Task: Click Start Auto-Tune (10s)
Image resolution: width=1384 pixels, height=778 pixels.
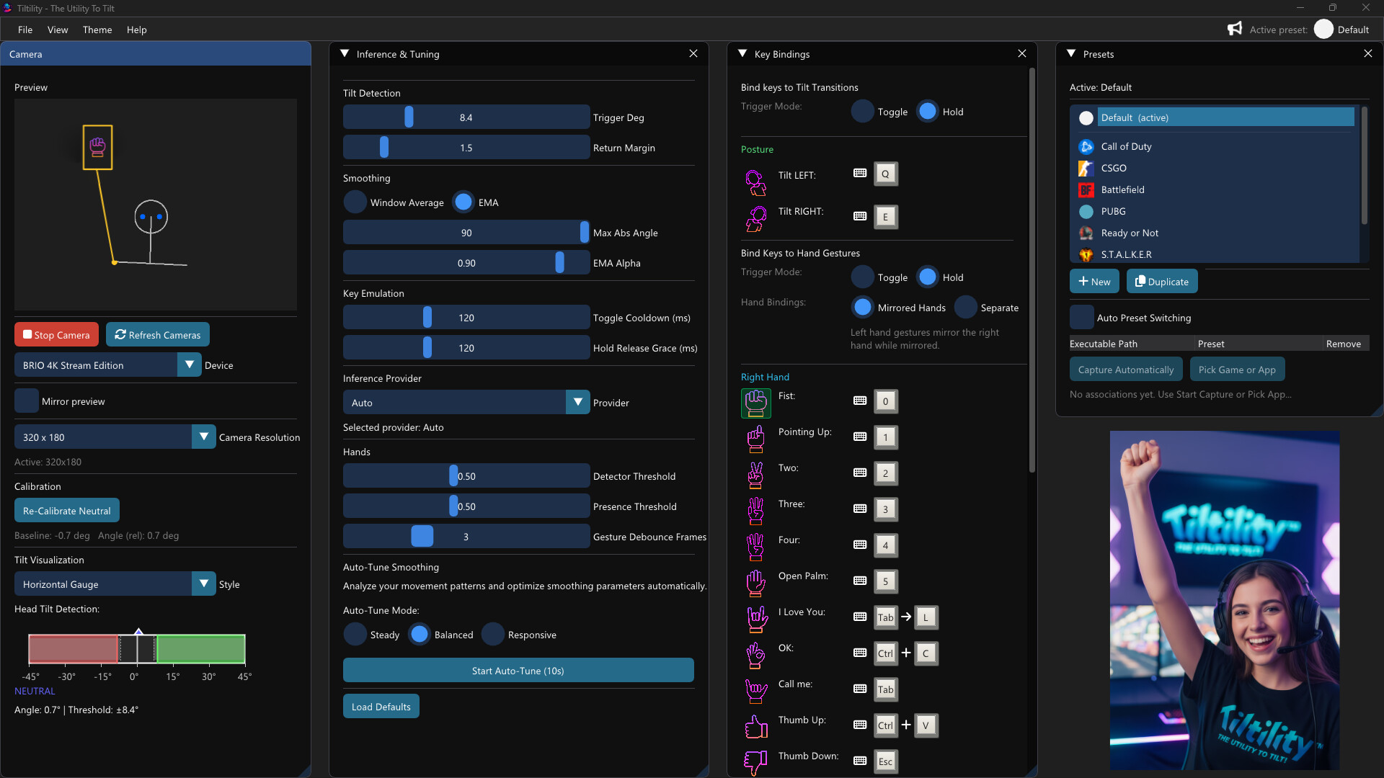Action: click(x=518, y=670)
